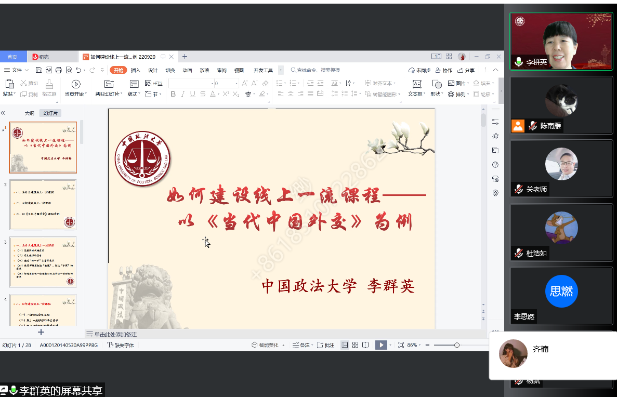Expand the 文件 (File) menu

click(x=16, y=70)
